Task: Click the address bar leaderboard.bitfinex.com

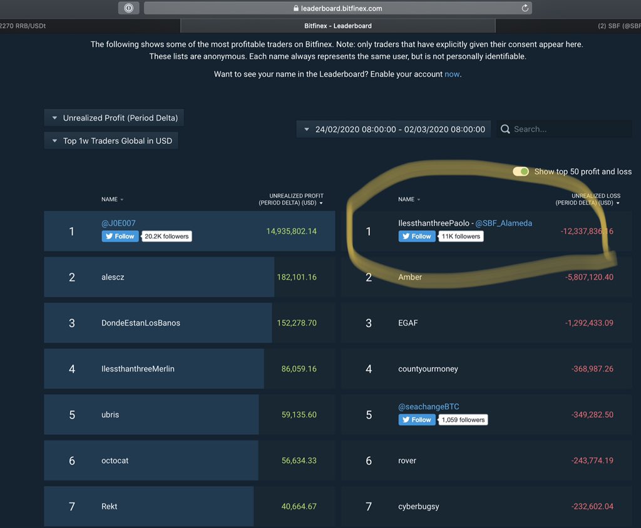Action: tap(337, 8)
